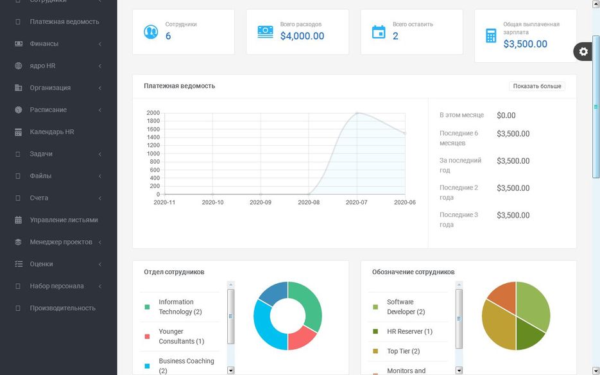Click the layers icon beside Менеджер проектов
This screenshot has height=375, width=600.
point(18,242)
